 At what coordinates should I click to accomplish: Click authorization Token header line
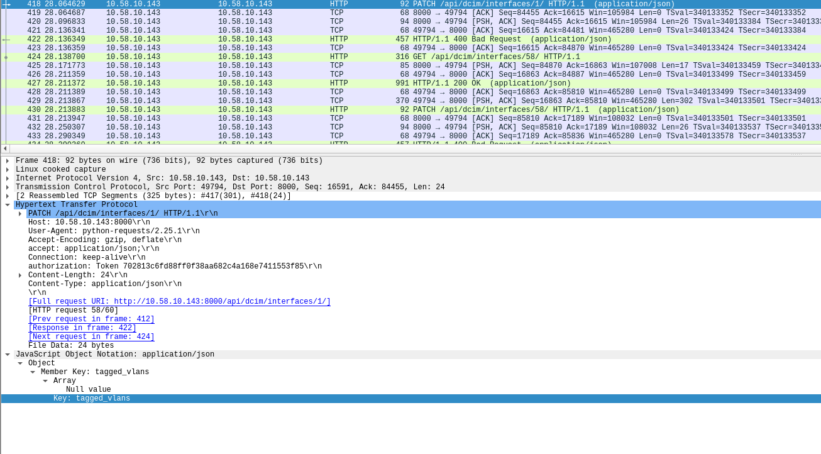tap(175, 267)
